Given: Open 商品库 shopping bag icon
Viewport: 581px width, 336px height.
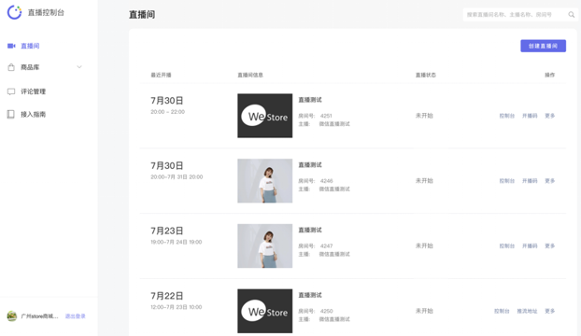Looking at the screenshot, I should click(11, 67).
